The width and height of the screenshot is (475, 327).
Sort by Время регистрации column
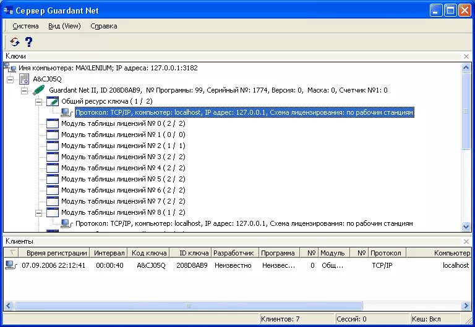point(54,253)
